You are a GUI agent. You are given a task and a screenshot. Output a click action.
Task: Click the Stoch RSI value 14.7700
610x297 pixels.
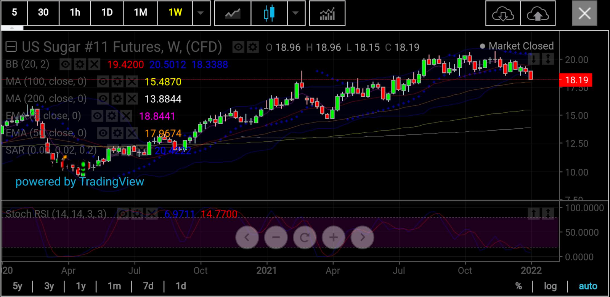tap(219, 214)
